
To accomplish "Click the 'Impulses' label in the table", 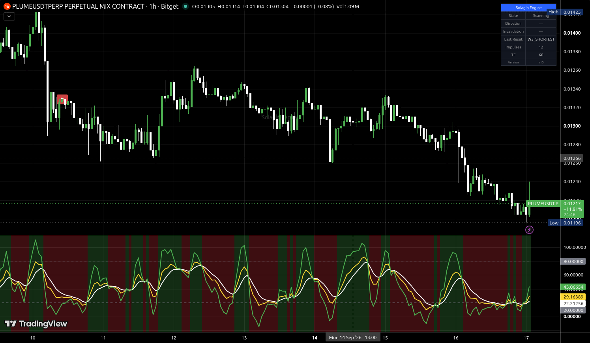I will tap(513, 47).
